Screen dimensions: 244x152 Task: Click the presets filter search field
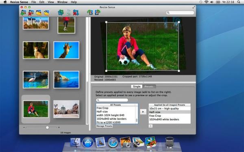click(x=112, y=100)
